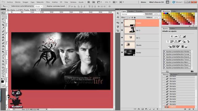Add a Hue/Saturation adjustment
198x111 pixels.
pyautogui.click(x=172, y=42)
